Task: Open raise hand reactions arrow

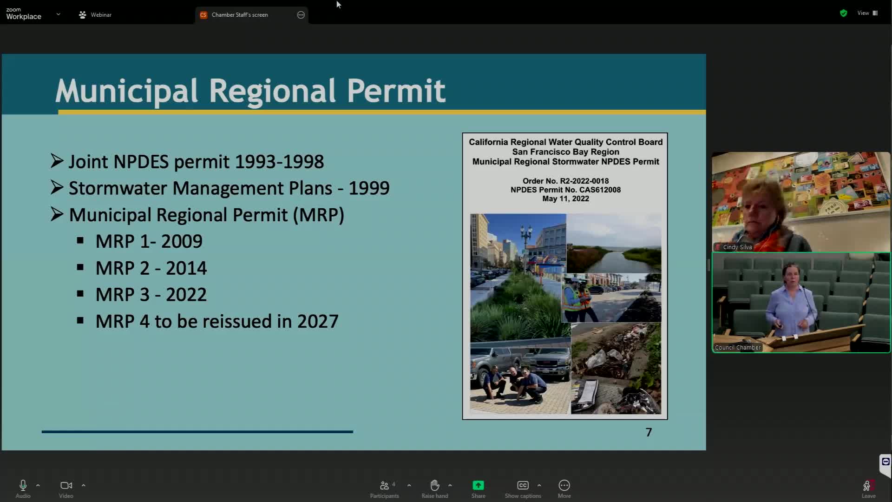Action: 450,485
